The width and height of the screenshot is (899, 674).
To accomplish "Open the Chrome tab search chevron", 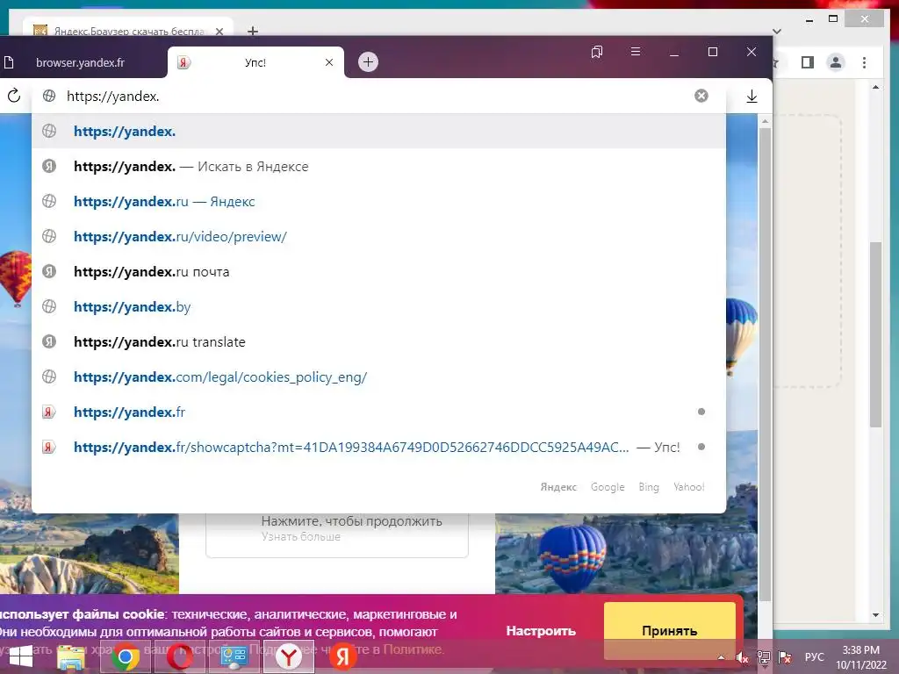I will pos(777,32).
